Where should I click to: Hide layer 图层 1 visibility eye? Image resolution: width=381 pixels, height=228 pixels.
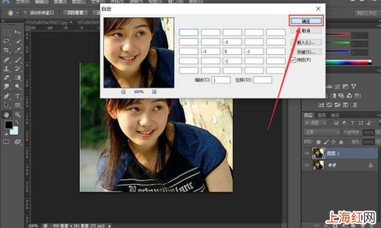click(306, 153)
